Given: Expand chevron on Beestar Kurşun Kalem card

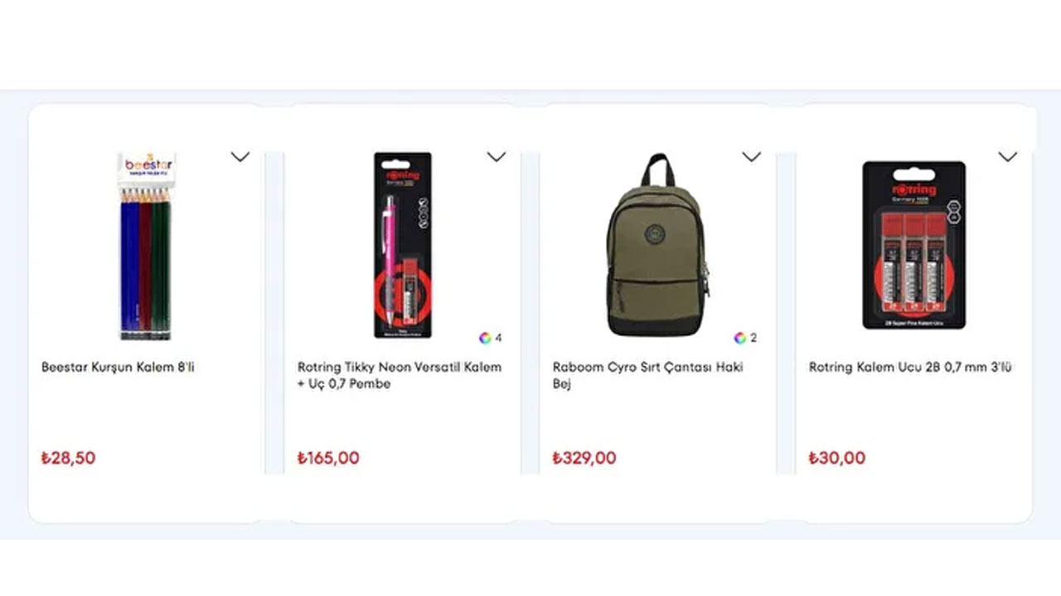Looking at the screenshot, I should click(x=240, y=156).
